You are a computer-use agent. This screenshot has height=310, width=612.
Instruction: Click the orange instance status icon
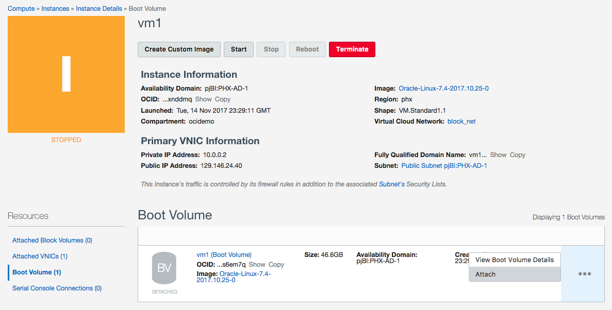coord(66,74)
